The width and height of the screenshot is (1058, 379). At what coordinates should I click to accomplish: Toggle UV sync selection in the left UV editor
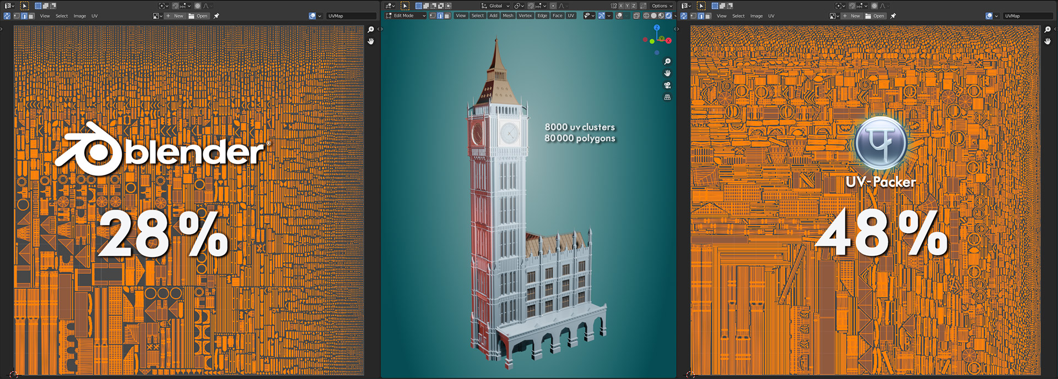(x=7, y=16)
